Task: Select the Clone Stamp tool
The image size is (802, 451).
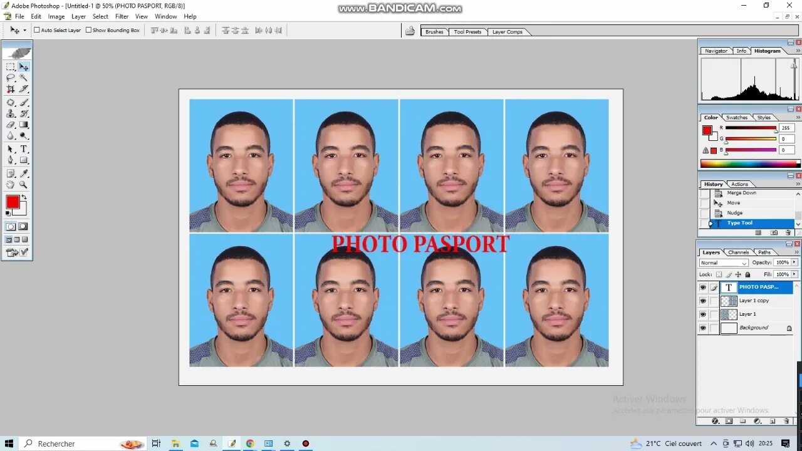Action: pyautogui.click(x=11, y=113)
